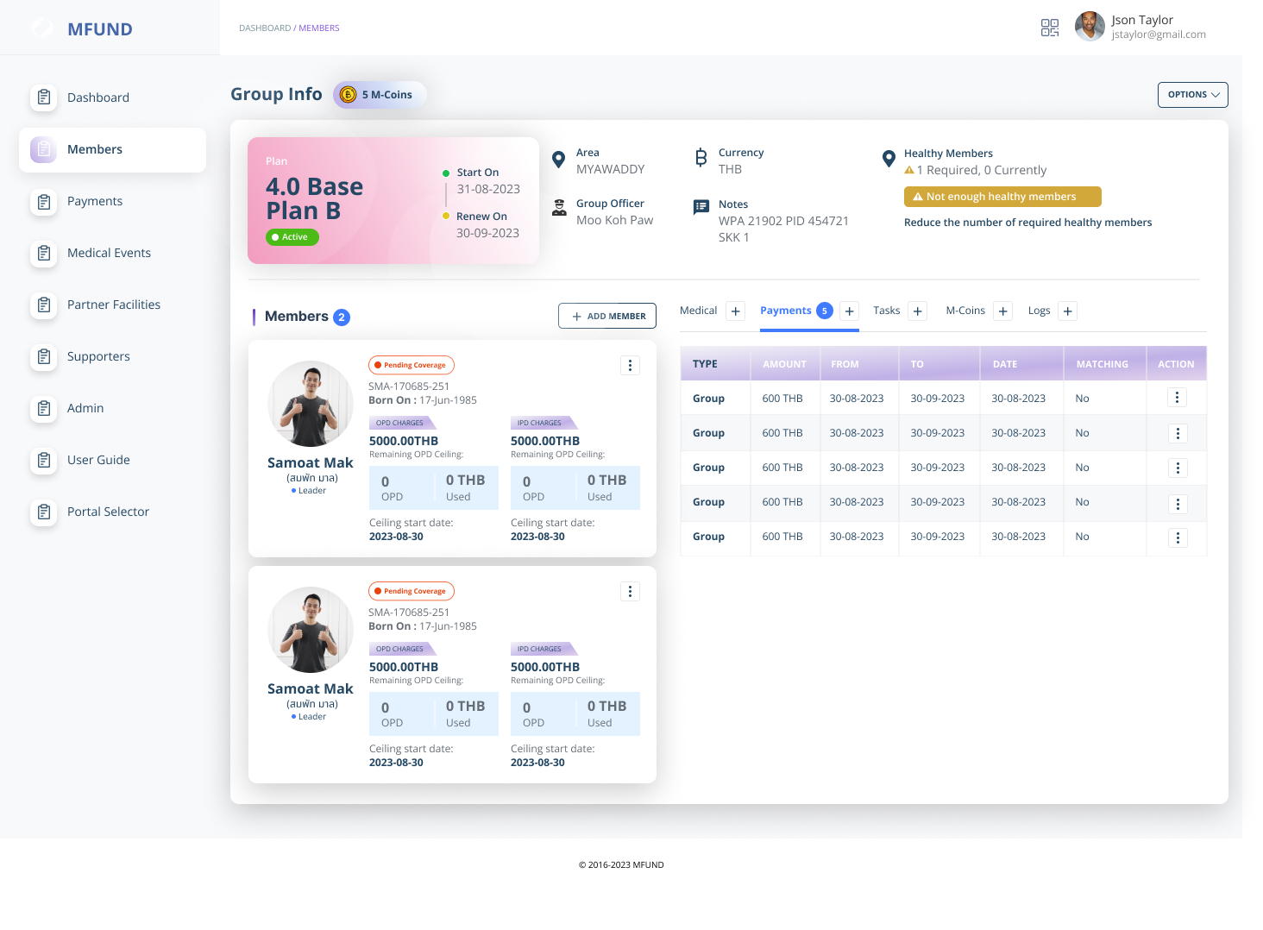Open Partner Facilities from the sidebar
Screen dimensions: 1263x930
(112, 305)
